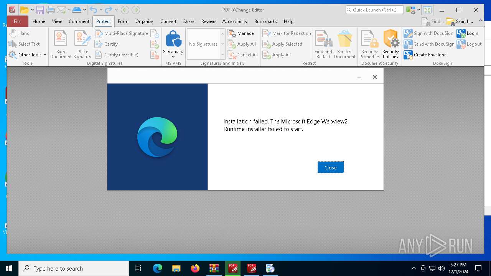This screenshot has height=276, width=491.
Task: Select the Hand tool
Action: [x=19, y=33]
